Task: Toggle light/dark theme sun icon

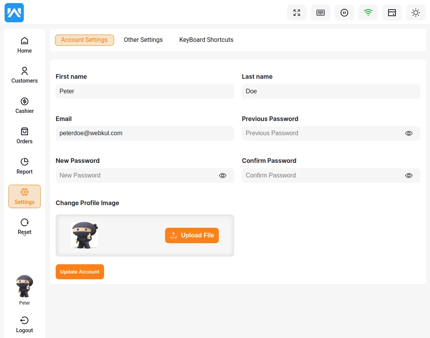Action: [415, 13]
